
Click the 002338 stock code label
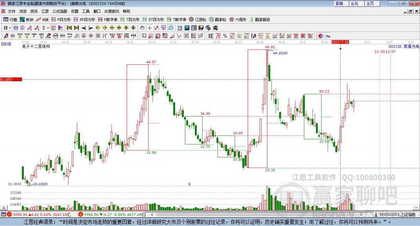coord(395,46)
